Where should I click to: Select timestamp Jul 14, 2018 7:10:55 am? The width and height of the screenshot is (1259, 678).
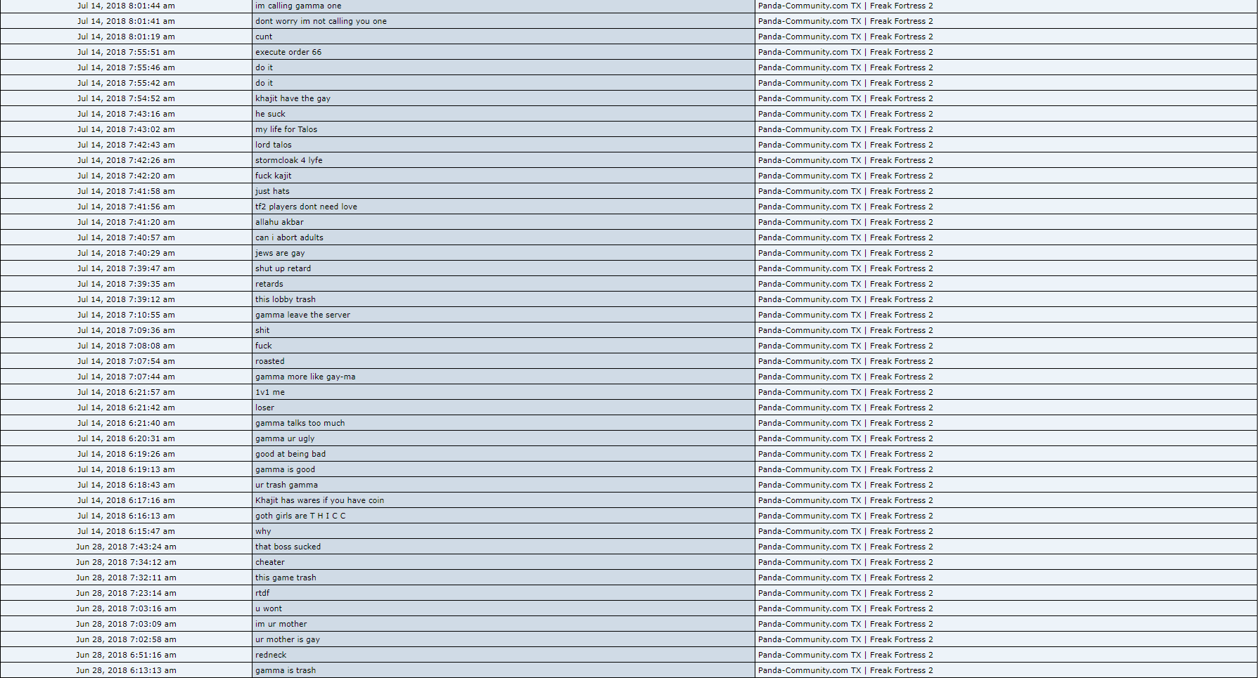click(x=126, y=315)
